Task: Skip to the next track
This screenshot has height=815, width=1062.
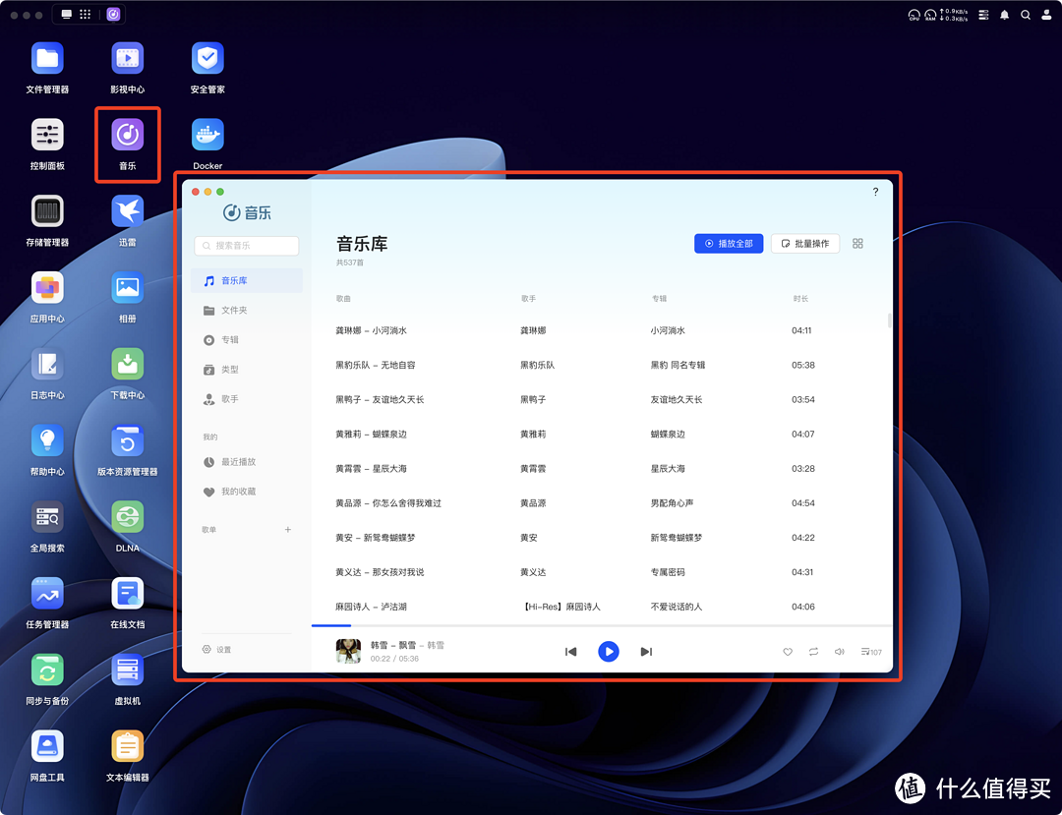Action: pyautogui.click(x=646, y=651)
